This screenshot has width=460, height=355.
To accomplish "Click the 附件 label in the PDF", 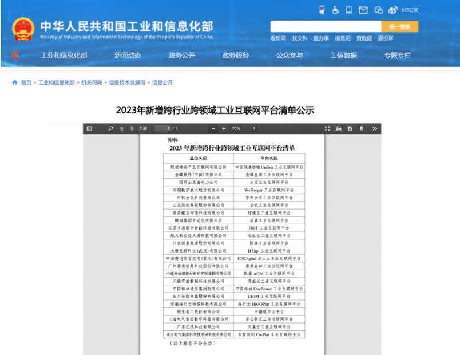I will [x=173, y=140].
